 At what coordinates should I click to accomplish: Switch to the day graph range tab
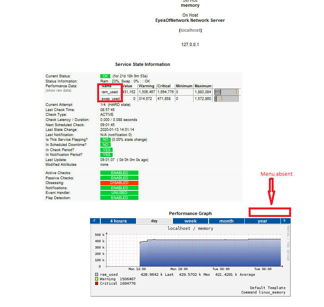click(x=154, y=221)
